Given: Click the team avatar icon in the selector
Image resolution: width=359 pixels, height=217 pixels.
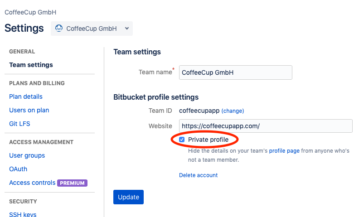Looking at the screenshot, I should point(59,28).
